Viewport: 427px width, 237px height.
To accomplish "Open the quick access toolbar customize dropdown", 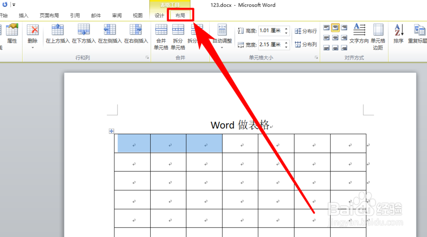I will [x=14, y=5].
